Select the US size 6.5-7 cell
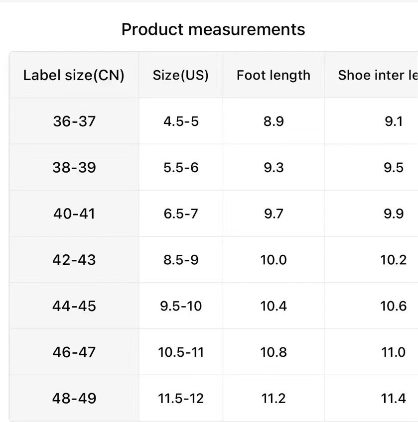 coord(181,213)
